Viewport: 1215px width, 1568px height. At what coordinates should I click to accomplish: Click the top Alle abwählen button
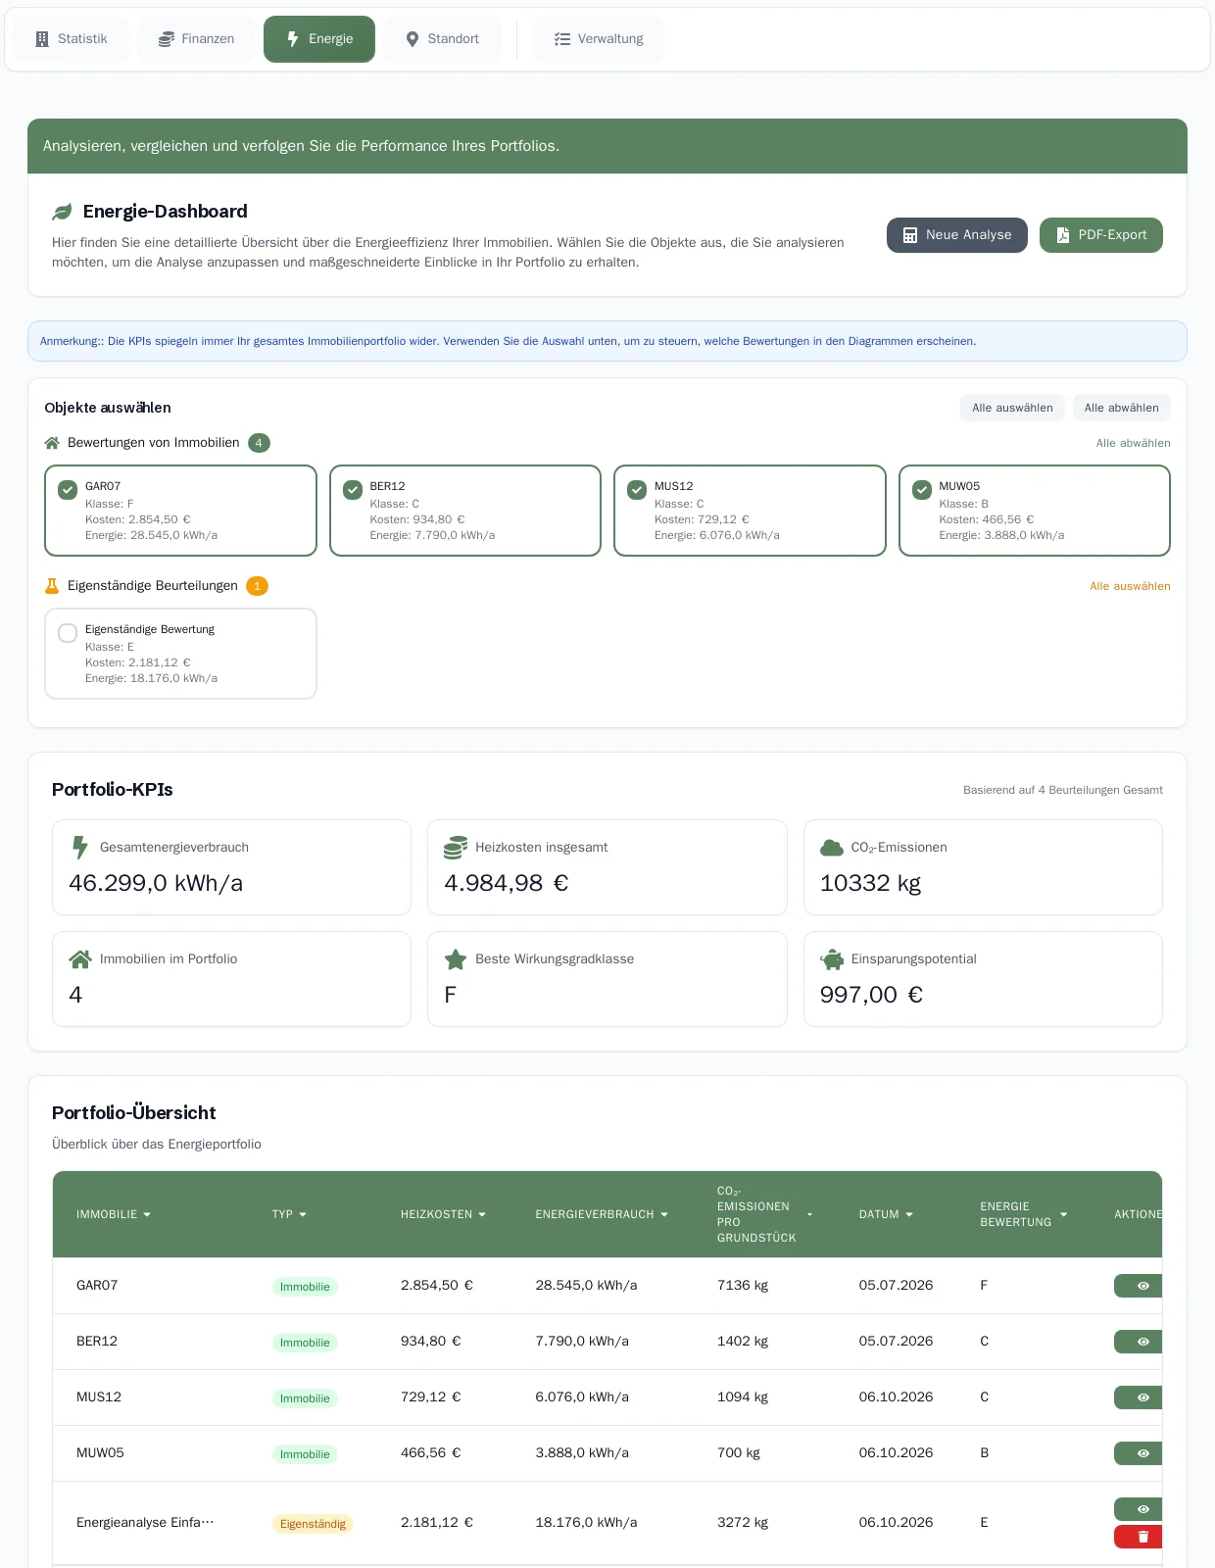(1121, 408)
